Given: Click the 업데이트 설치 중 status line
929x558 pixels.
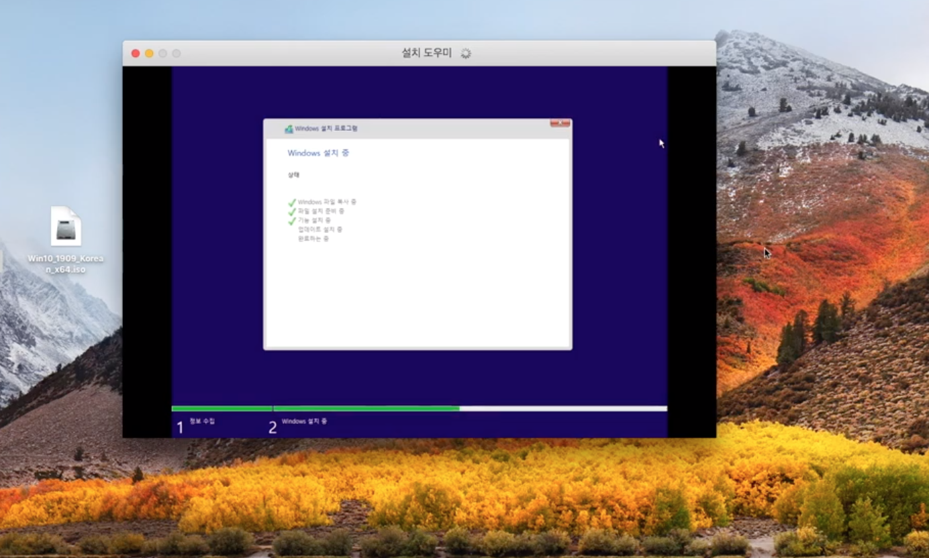Looking at the screenshot, I should click(320, 229).
